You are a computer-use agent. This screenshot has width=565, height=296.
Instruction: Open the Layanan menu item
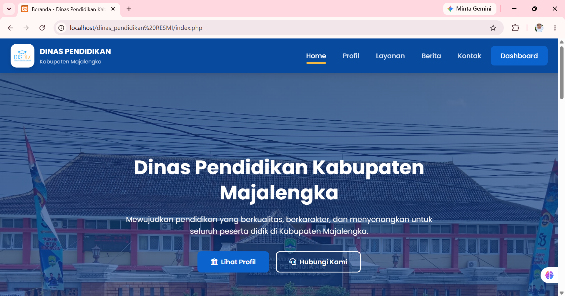[x=390, y=56]
